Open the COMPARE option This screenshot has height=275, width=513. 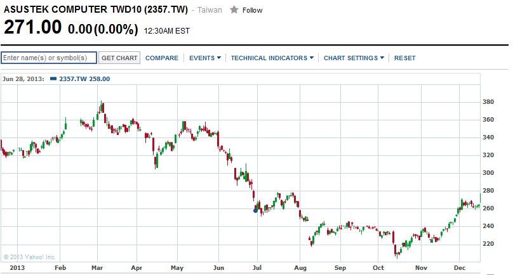click(162, 58)
